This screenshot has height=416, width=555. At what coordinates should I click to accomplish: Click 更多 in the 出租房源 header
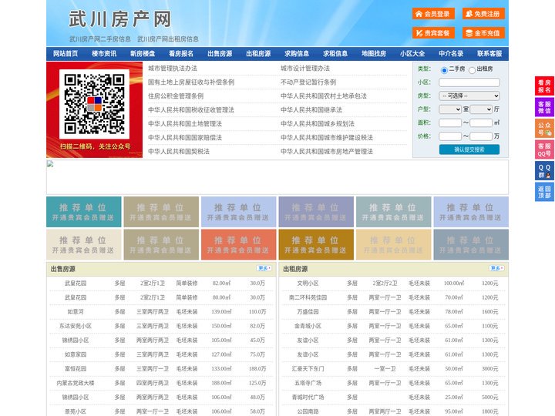(496, 269)
